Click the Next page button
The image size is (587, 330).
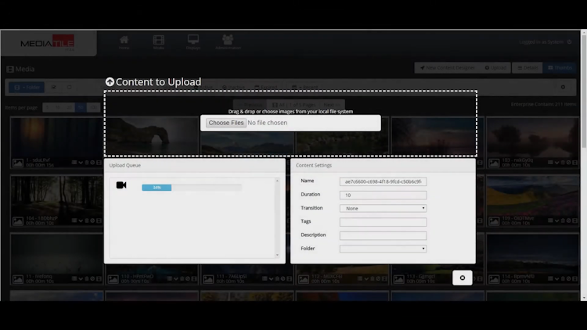tap(331, 105)
